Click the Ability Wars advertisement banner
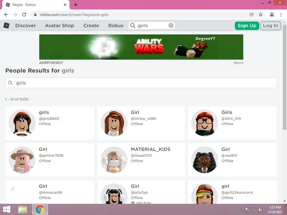The width and height of the screenshot is (287, 215). click(x=141, y=47)
